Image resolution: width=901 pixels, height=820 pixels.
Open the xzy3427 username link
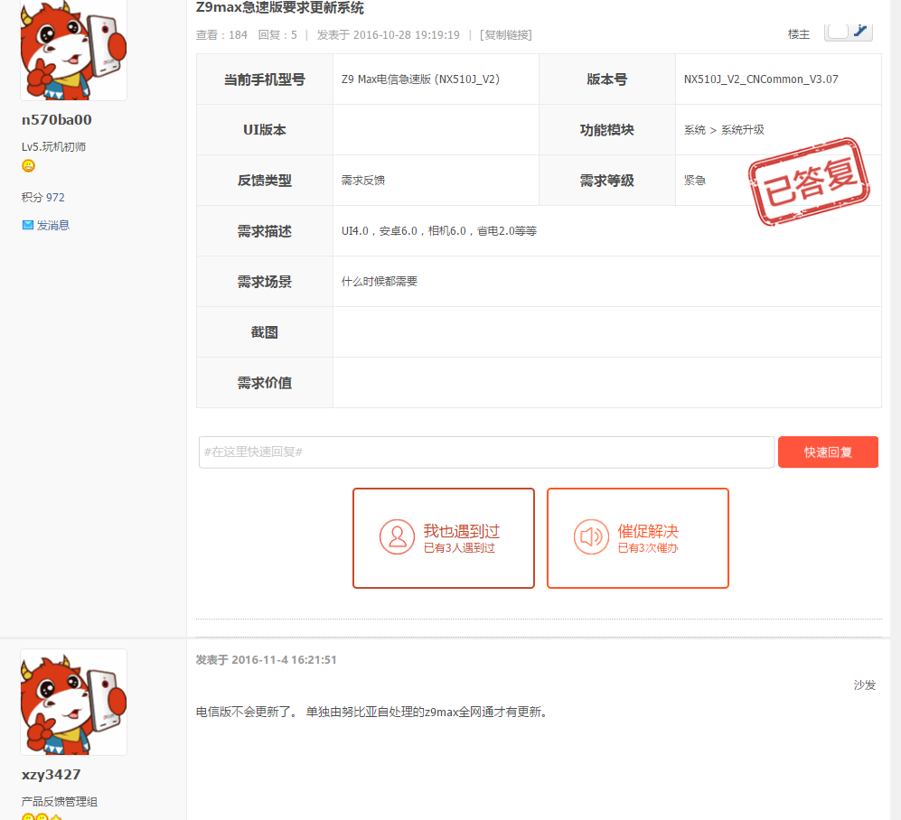point(51,775)
